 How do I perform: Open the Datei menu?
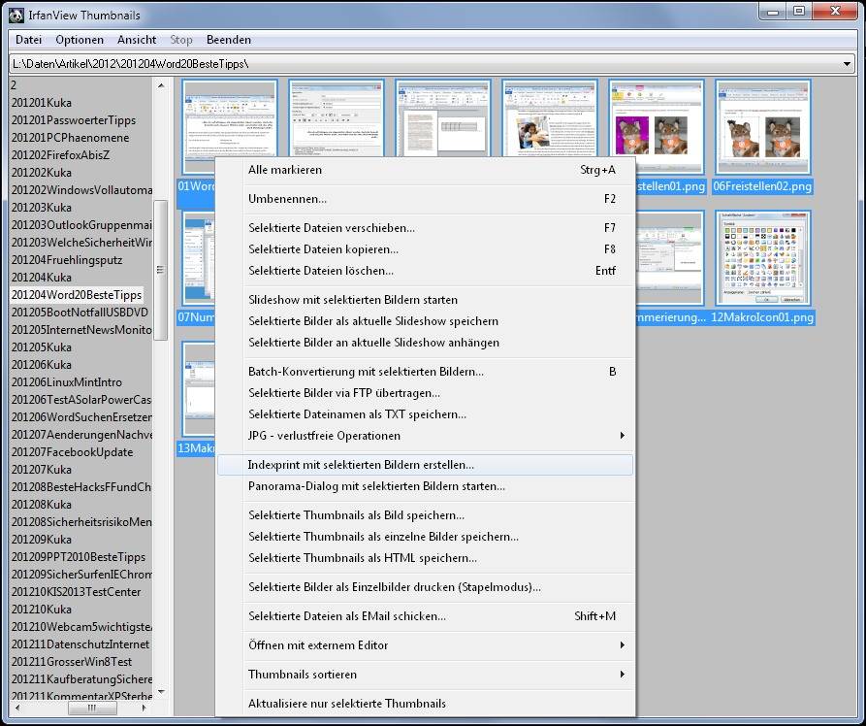click(29, 40)
